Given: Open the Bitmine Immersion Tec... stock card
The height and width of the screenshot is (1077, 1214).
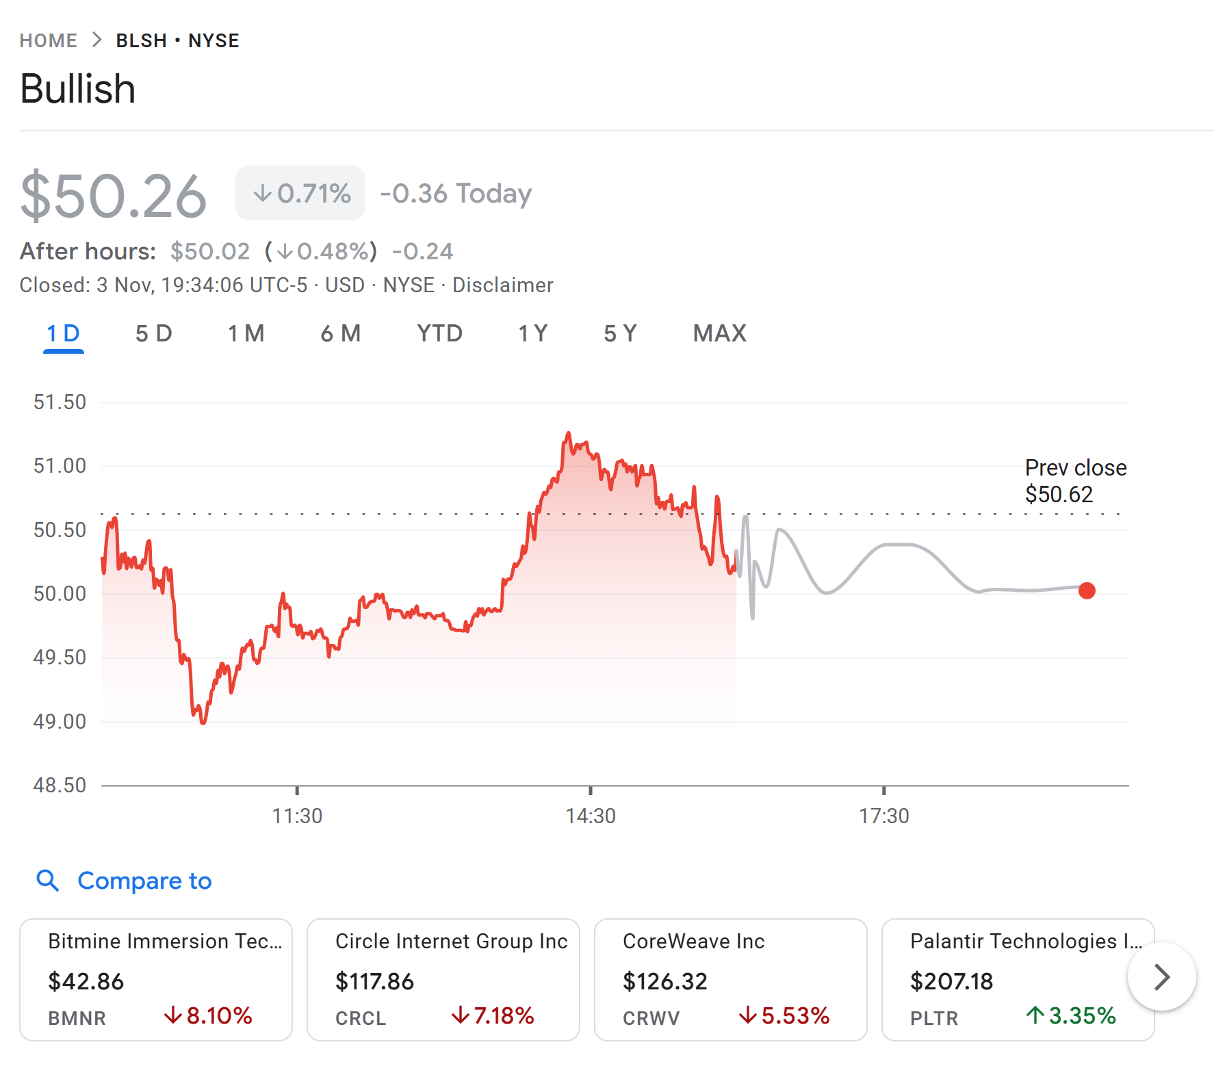Looking at the screenshot, I should pyautogui.click(x=156, y=980).
